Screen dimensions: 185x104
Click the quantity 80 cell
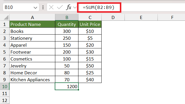67,73
